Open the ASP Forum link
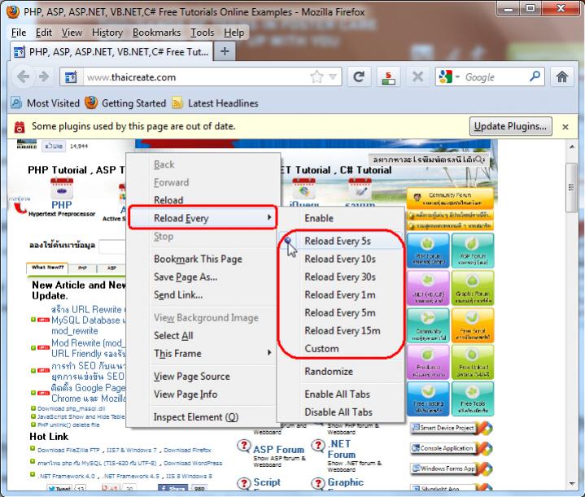This screenshot has height=497, width=585. pos(278,449)
